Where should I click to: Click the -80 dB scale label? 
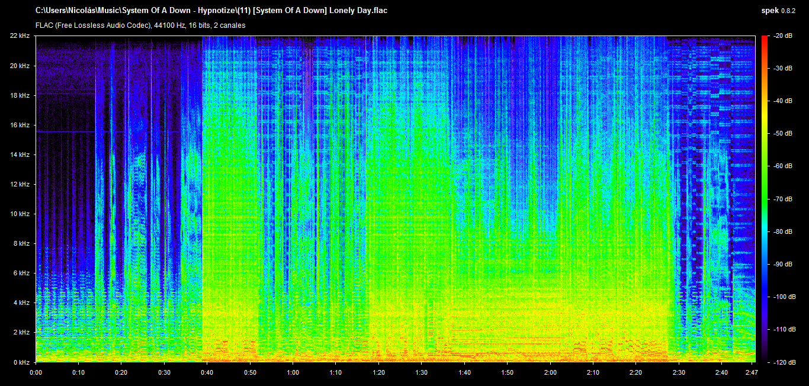coord(782,231)
